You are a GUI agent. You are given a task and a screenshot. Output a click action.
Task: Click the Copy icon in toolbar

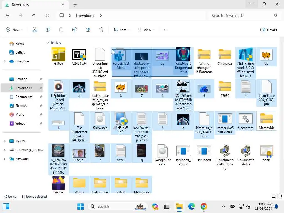pyautogui.click(x=48, y=30)
